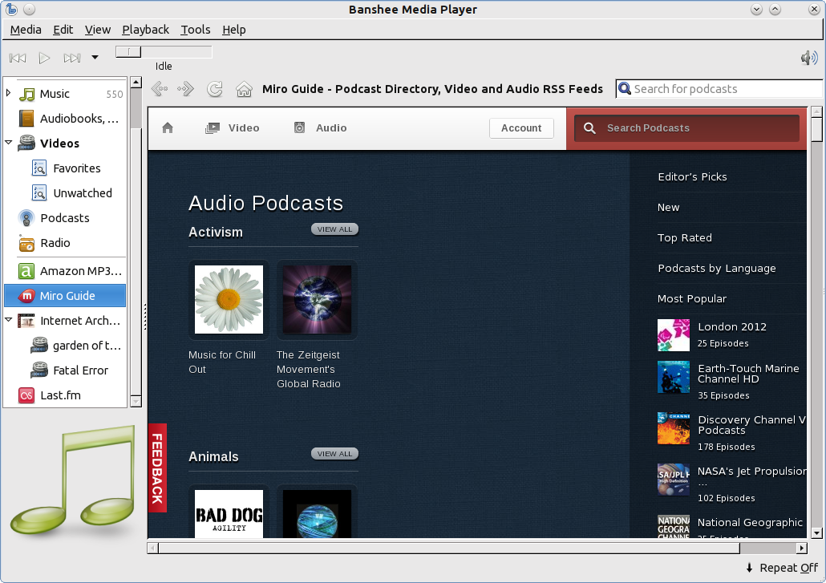Open the Help menu
Viewport: 826px width, 583px height.
click(234, 30)
